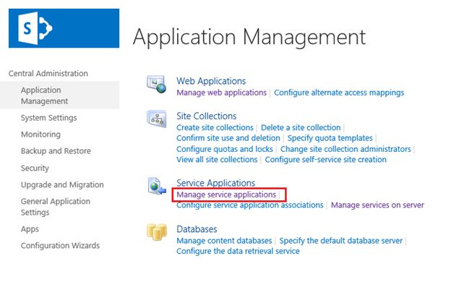
Task: Click the Service Applications section icon
Action: pyautogui.click(x=157, y=187)
